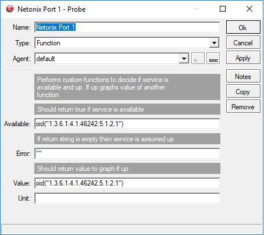Image resolution: width=264 pixels, height=235 pixels.
Task: Maximize the Probe window
Action: coord(223,9)
